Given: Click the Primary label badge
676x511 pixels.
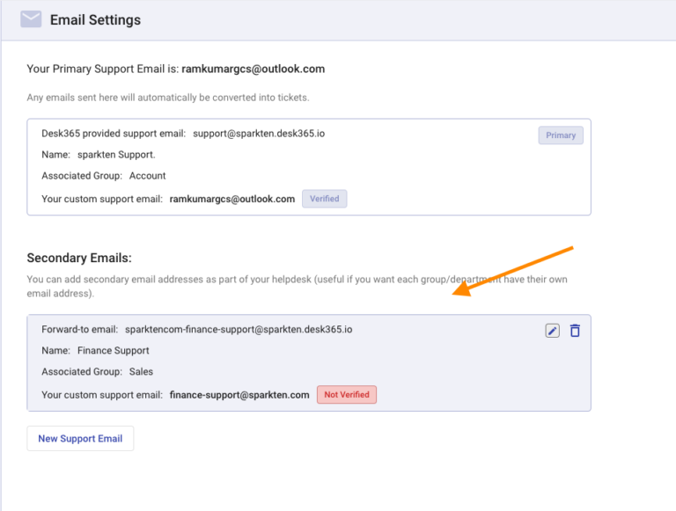Looking at the screenshot, I should [x=561, y=135].
